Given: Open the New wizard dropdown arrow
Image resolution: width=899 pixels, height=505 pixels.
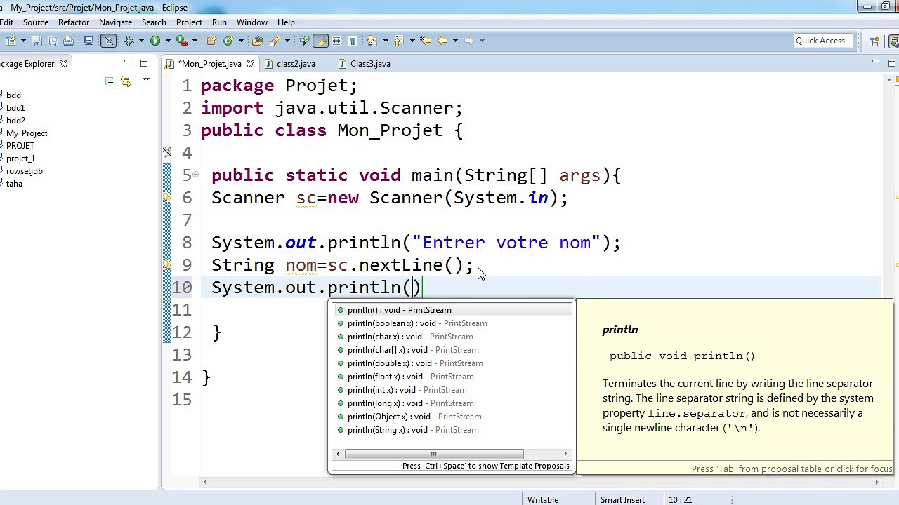Looking at the screenshot, I should [x=23, y=41].
